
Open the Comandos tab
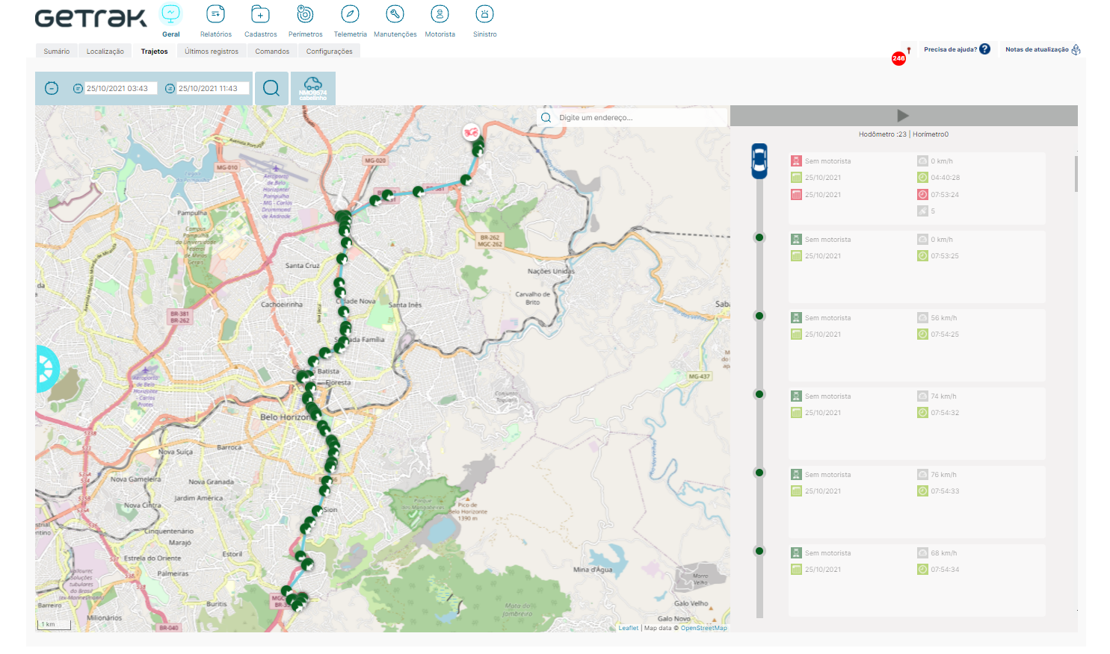[x=272, y=52]
